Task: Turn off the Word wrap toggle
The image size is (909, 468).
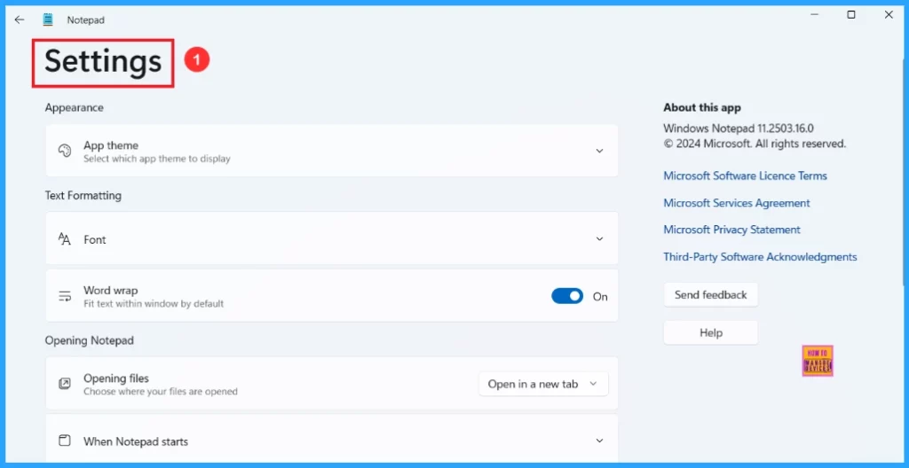Action: [567, 296]
